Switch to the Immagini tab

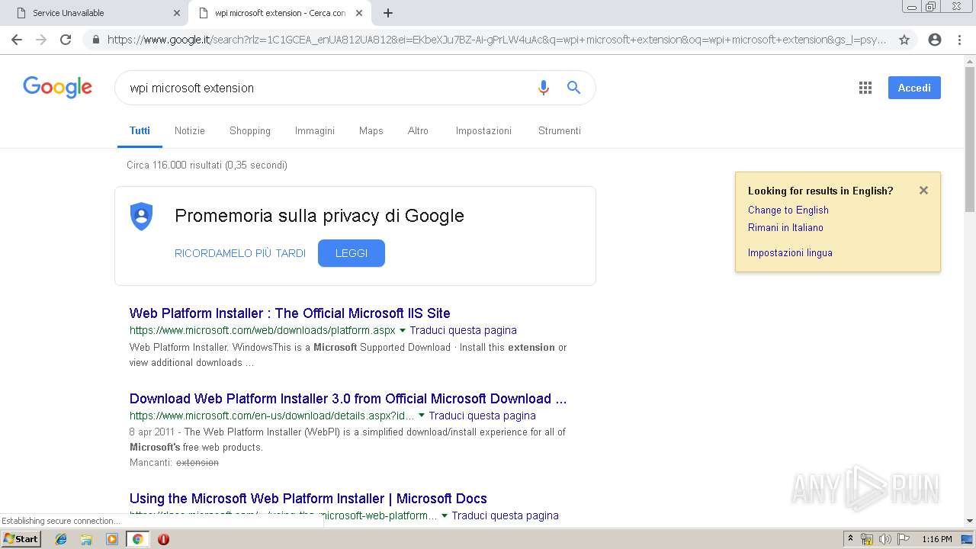[315, 131]
